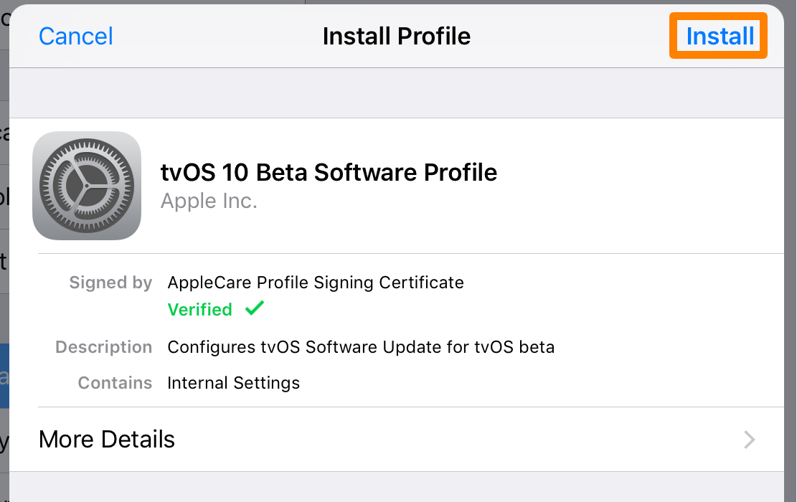Click the Verified status label
Viewport: 797px width, 502px height.
199,309
